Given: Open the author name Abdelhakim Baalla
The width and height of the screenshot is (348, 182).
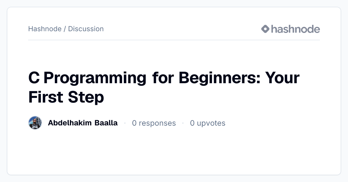Looking at the screenshot, I should (83, 123).
